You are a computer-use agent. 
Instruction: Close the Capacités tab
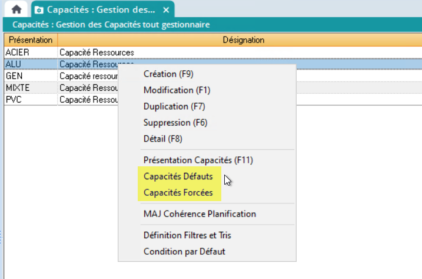(x=167, y=10)
